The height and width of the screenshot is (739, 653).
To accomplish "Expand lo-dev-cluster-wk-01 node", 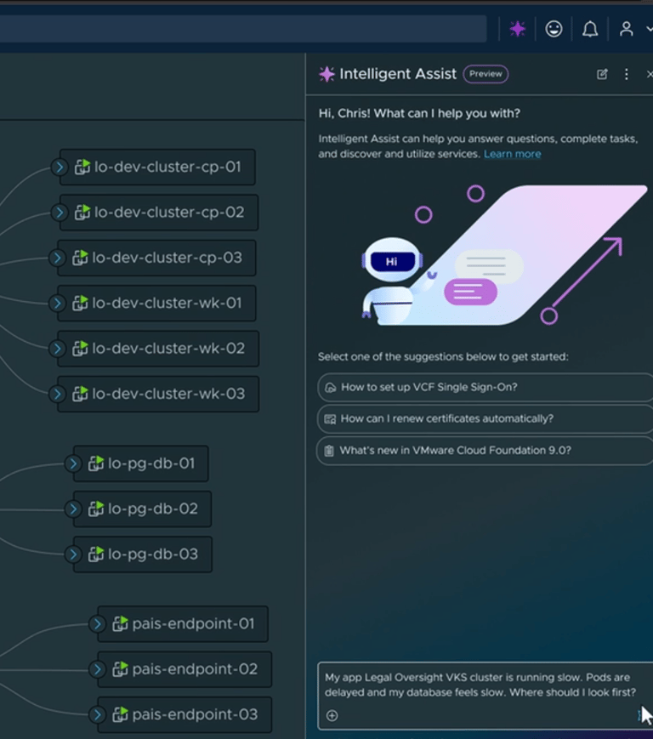I will [58, 303].
